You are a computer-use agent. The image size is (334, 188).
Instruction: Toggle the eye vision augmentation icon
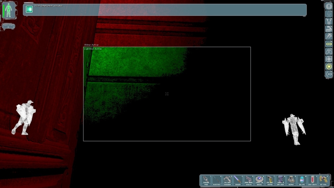[329, 74]
